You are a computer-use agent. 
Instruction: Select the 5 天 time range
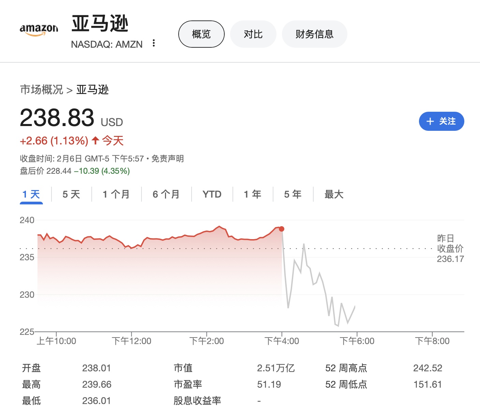[71, 195]
